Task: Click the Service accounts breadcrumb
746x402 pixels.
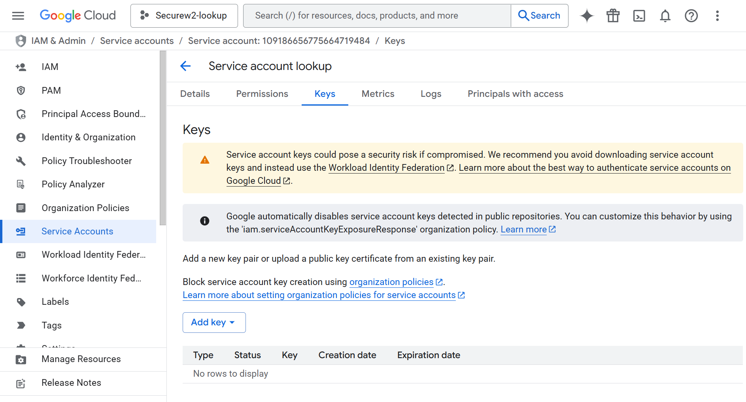Action: (137, 41)
